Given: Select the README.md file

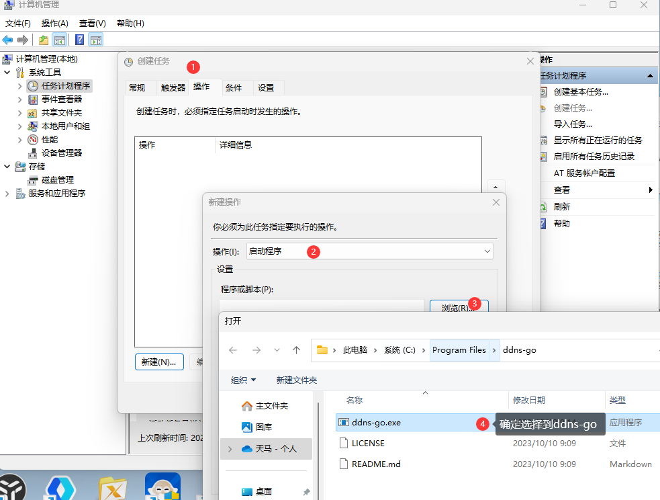Looking at the screenshot, I should click(x=376, y=464).
